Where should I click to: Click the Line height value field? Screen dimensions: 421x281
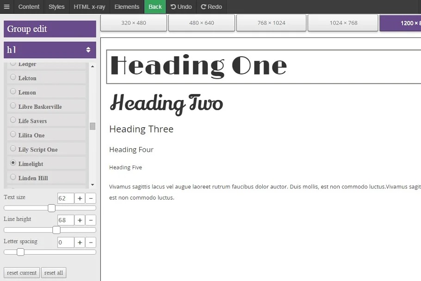click(x=65, y=220)
